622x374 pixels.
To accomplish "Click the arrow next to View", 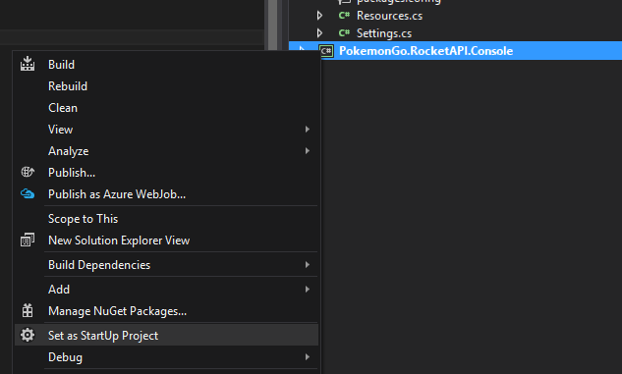I will point(307,130).
